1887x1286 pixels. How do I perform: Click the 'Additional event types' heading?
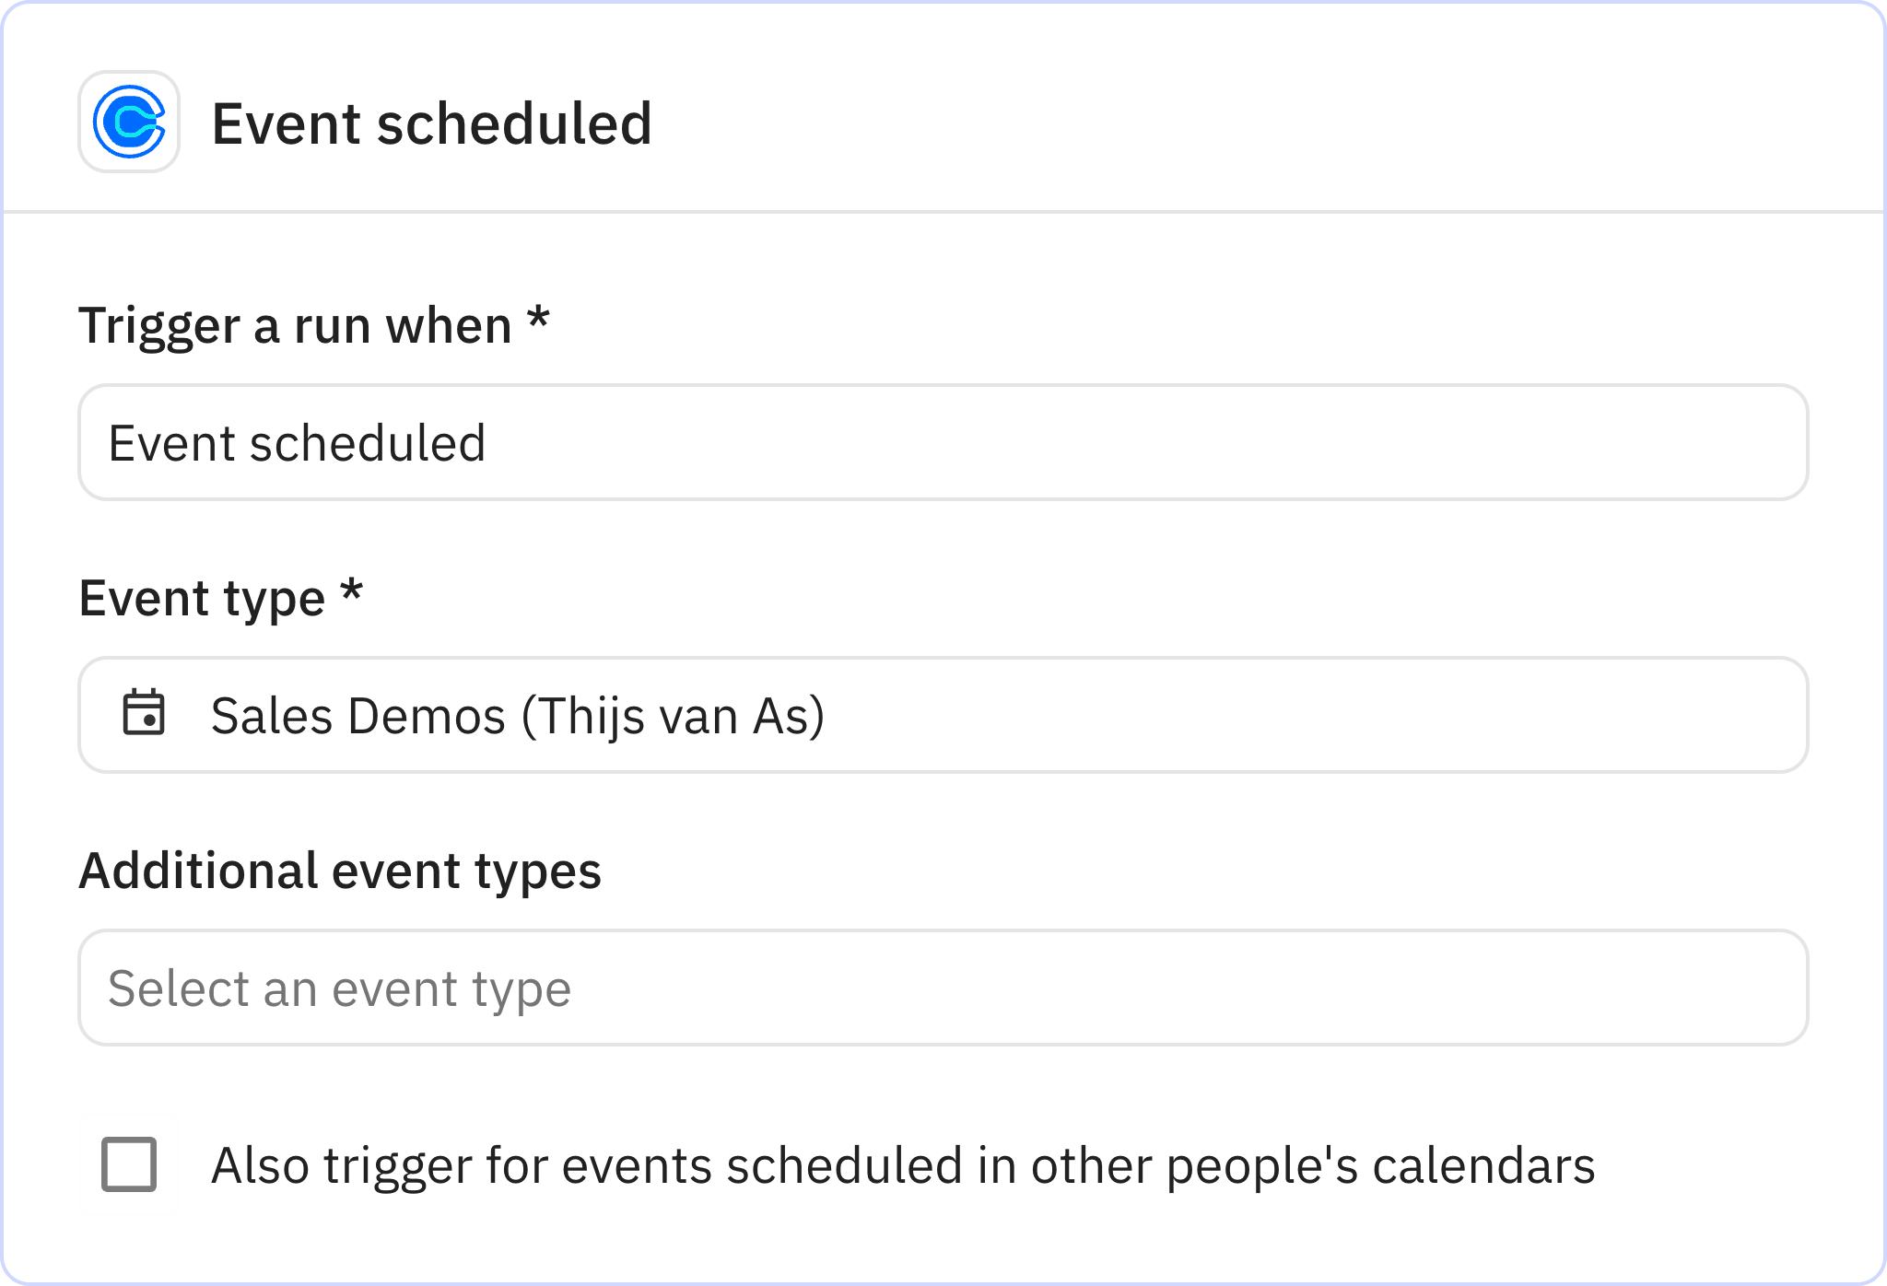(340, 870)
